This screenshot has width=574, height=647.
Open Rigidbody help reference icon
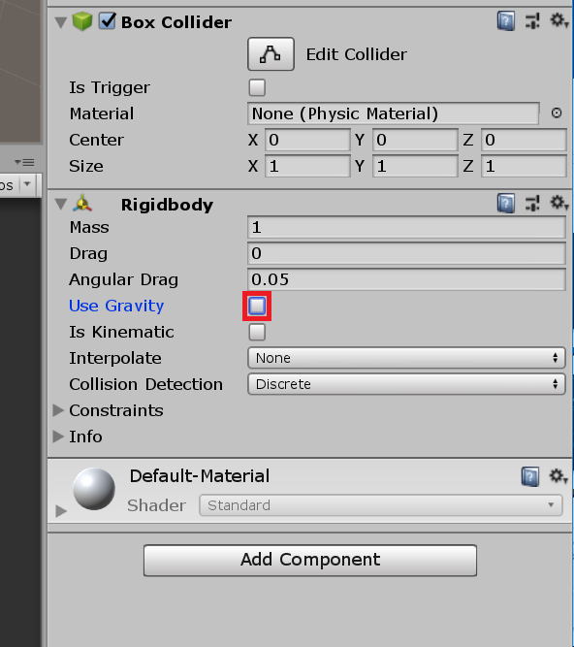tap(506, 204)
